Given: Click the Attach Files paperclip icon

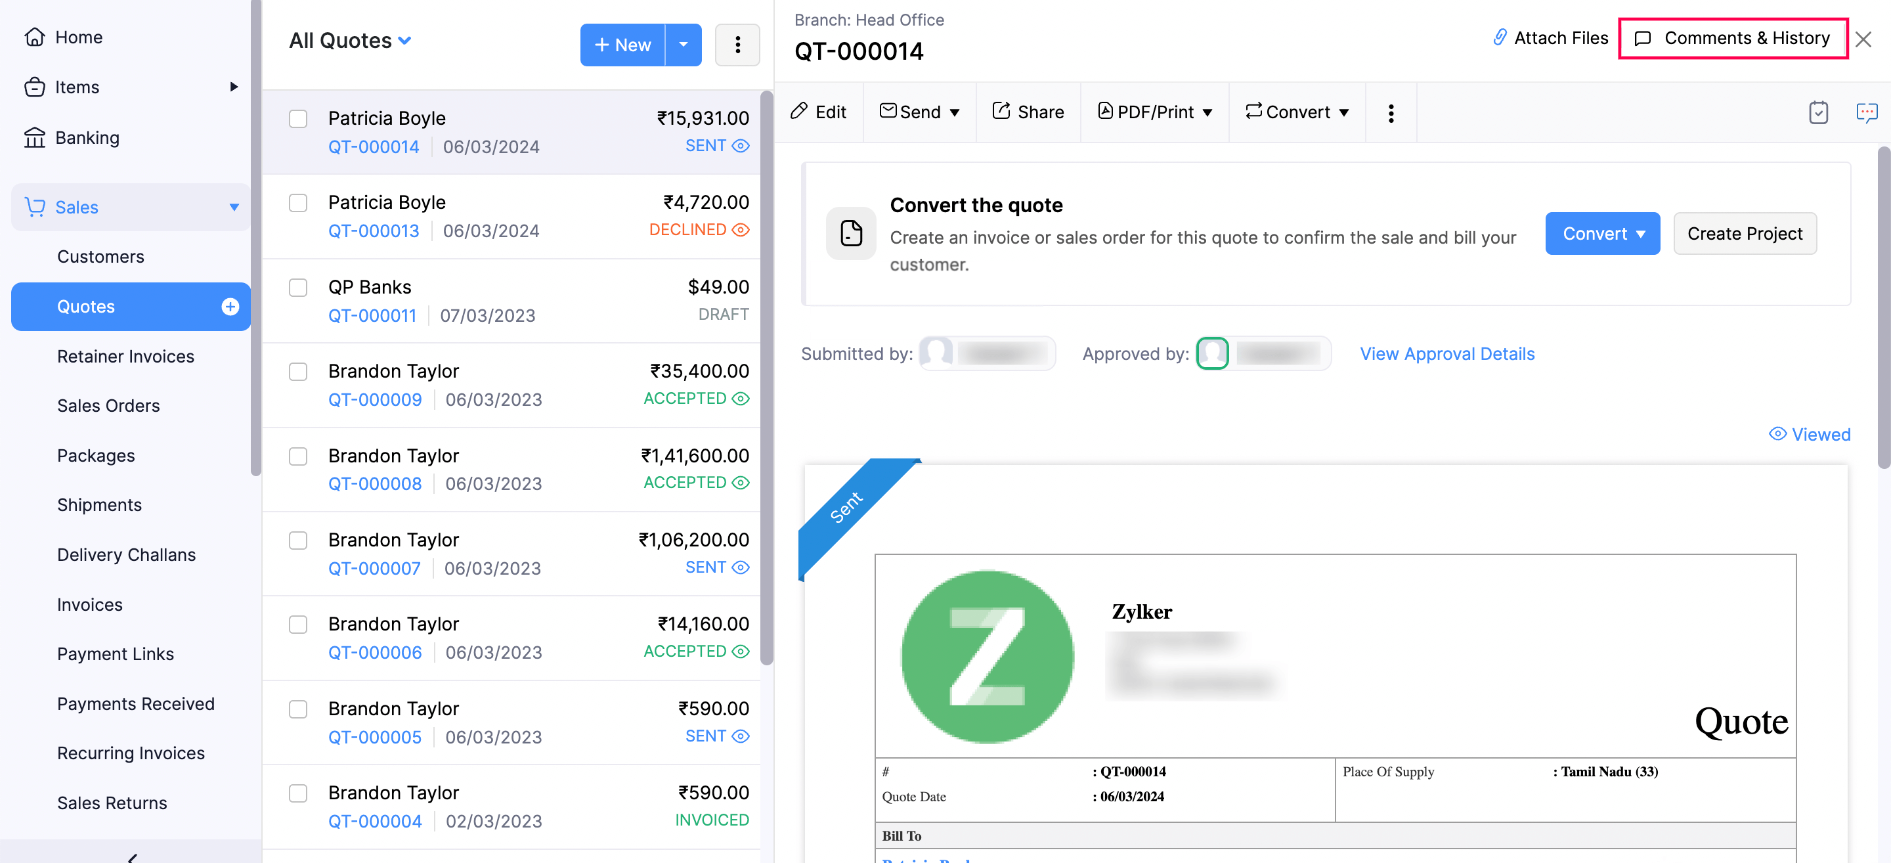Looking at the screenshot, I should point(1500,38).
